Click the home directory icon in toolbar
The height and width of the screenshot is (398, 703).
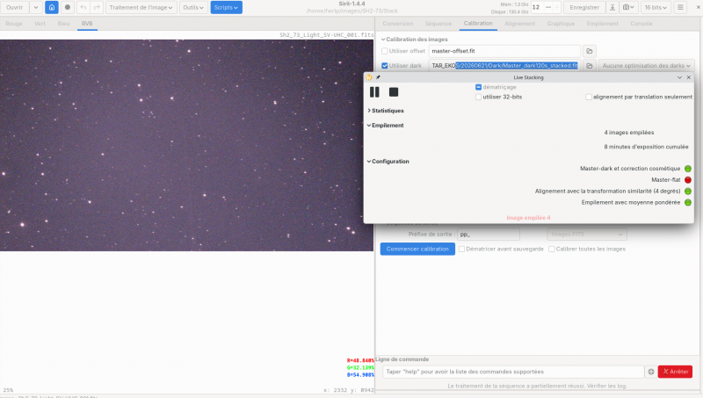[52, 7]
